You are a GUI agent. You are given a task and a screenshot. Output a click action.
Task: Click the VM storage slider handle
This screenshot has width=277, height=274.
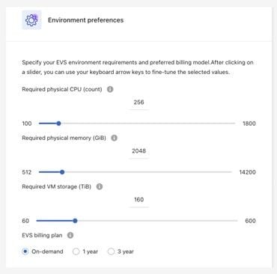click(75, 221)
